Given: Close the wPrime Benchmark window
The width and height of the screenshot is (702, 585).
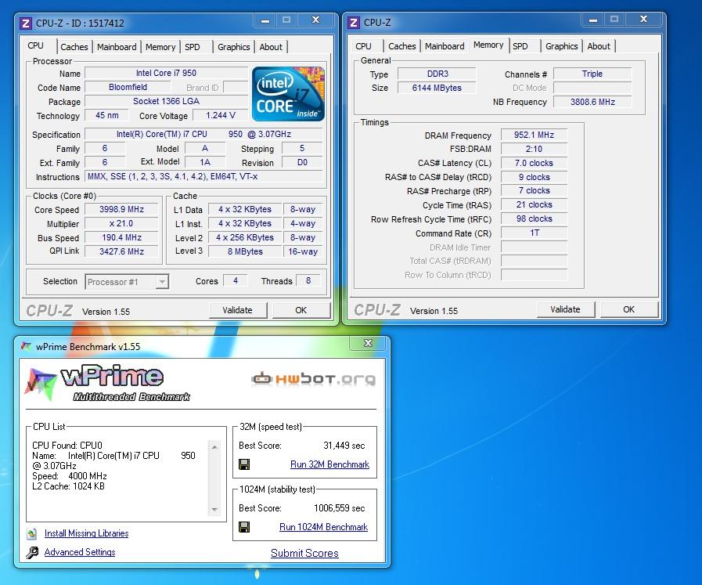Looking at the screenshot, I should (368, 343).
